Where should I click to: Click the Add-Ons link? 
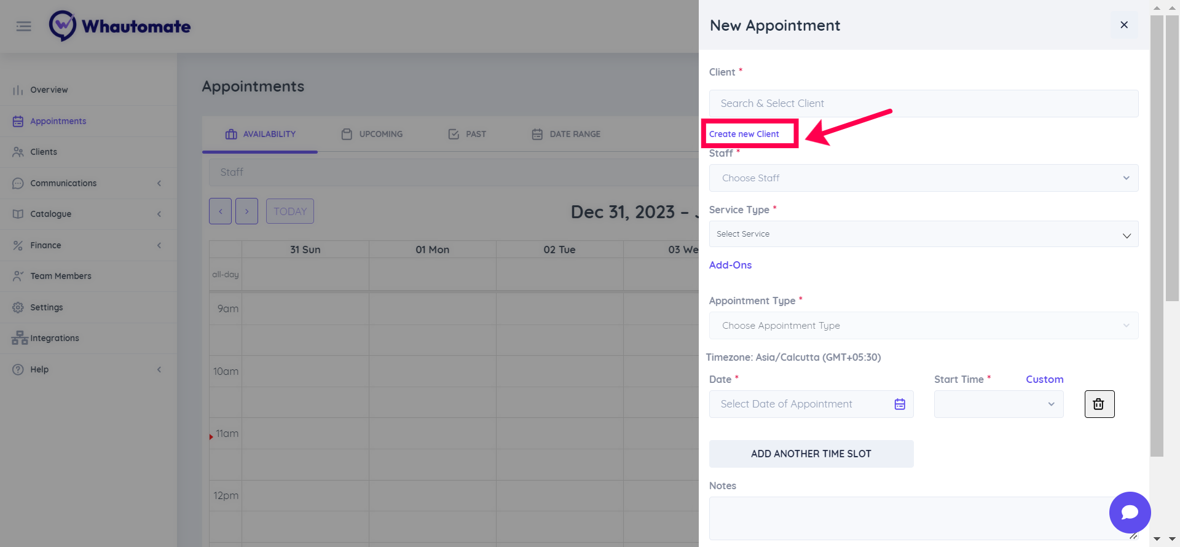click(x=730, y=265)
